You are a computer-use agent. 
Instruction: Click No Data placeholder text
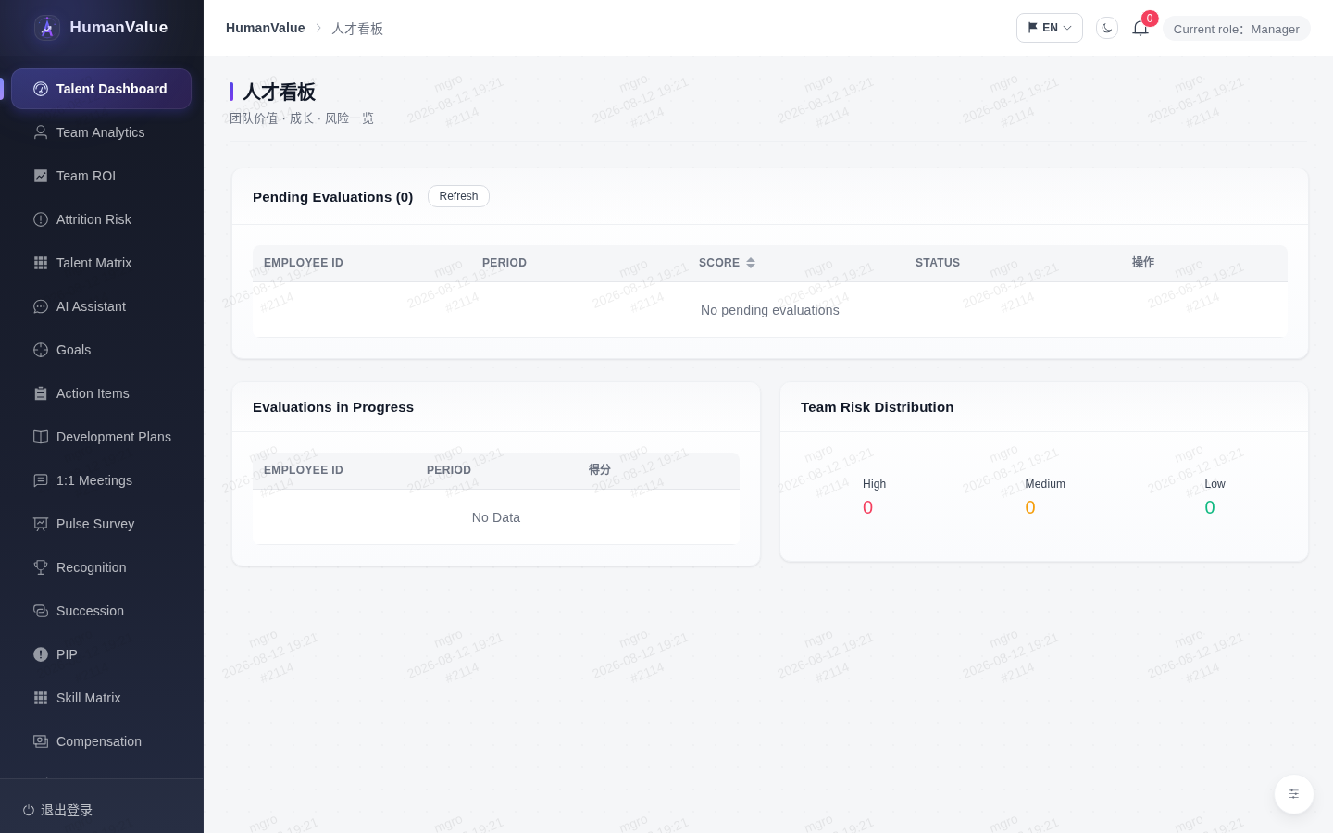(496, 517)
